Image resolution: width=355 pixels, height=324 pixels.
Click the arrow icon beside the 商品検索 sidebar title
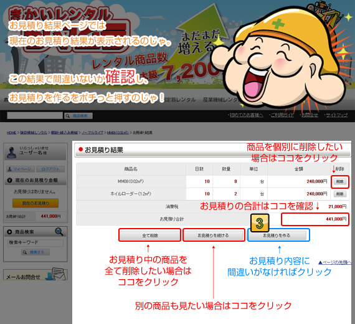tap(9, 232)
